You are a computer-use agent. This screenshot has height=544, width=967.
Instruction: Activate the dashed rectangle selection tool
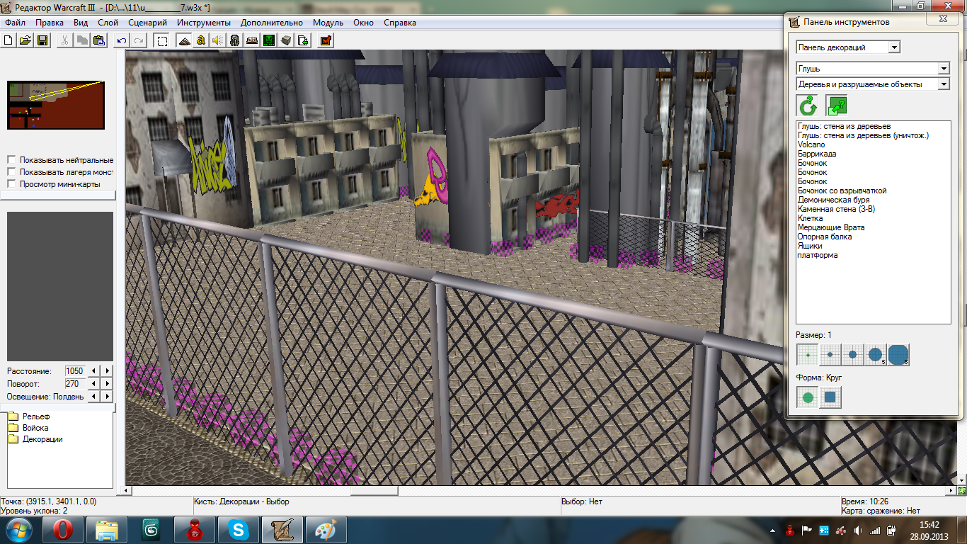[x=162, y=40]
